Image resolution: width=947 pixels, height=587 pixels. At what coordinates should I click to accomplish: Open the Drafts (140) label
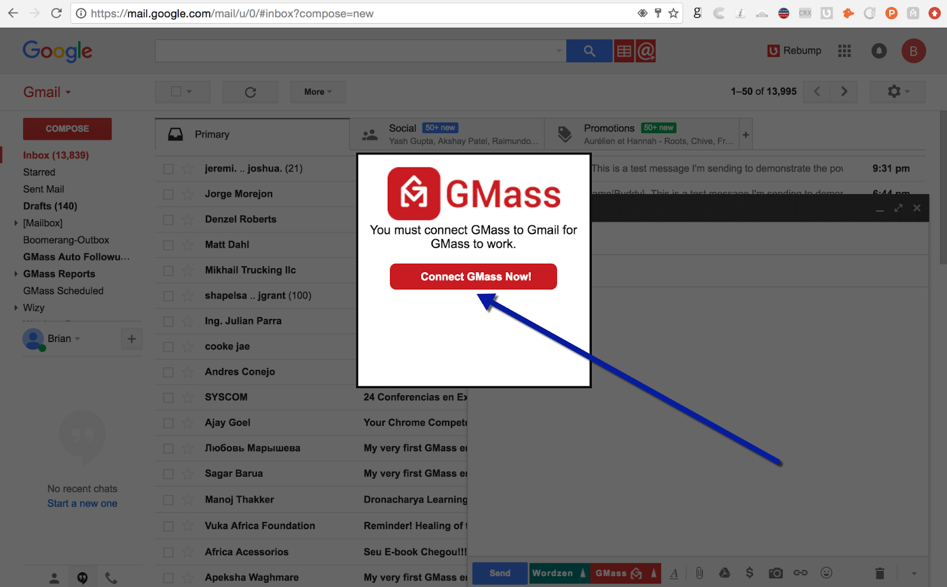(x=50, y=206)
